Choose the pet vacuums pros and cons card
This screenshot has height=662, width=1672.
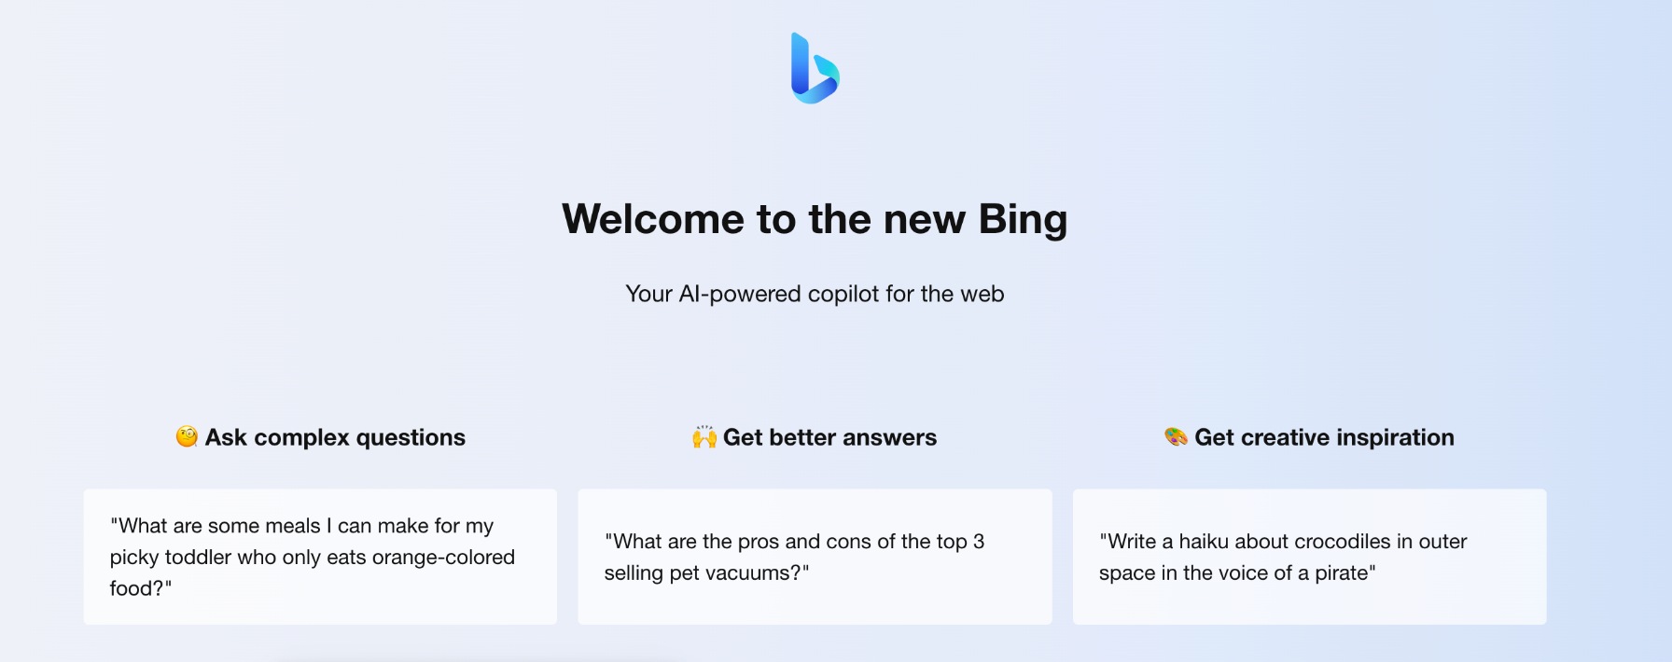815,557
